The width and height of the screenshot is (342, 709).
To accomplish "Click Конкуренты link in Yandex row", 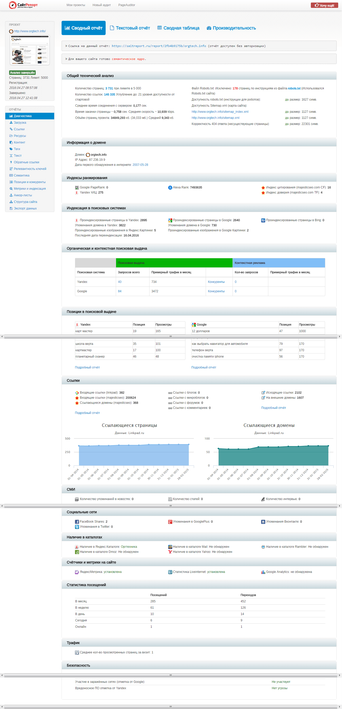I will [x=216, y=282].
